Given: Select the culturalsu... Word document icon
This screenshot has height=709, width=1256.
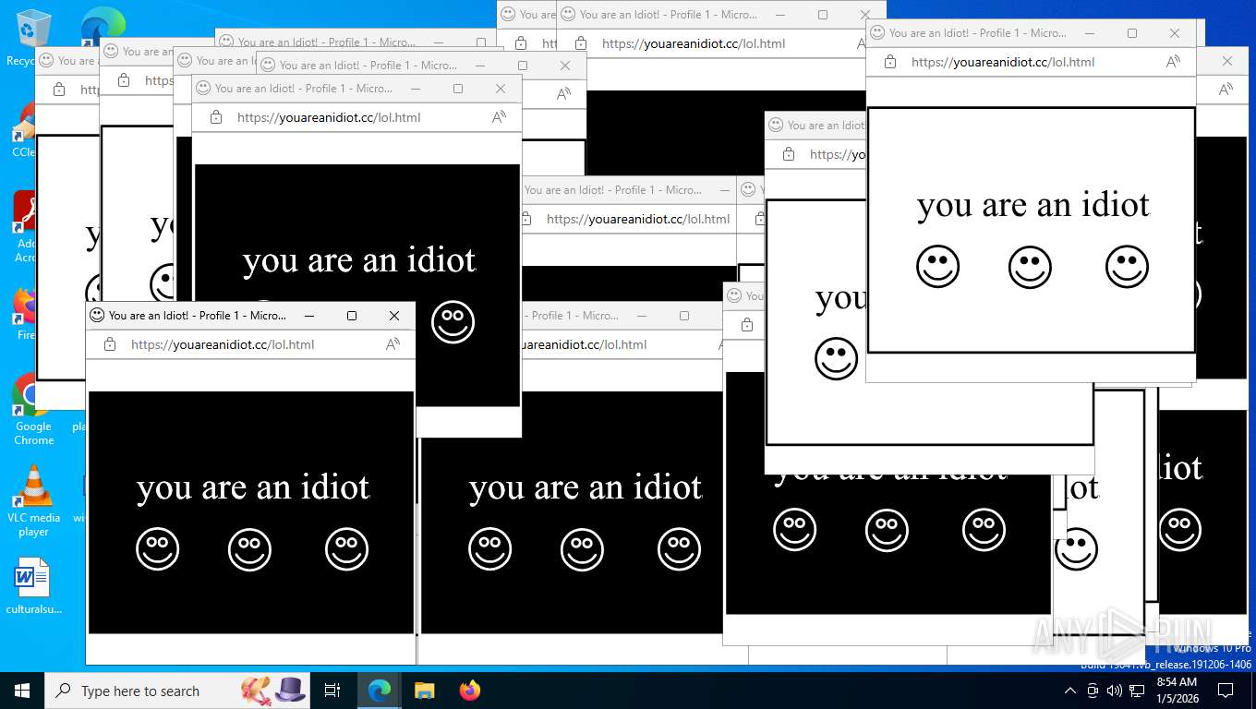Looking at the screenshot, I should [33, 586].
